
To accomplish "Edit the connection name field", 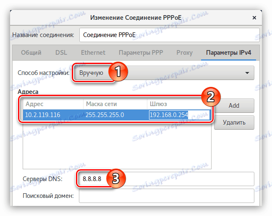I will [x=170, y=35].
